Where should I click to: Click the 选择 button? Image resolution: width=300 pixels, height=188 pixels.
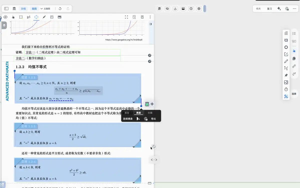tap(294, 94)
